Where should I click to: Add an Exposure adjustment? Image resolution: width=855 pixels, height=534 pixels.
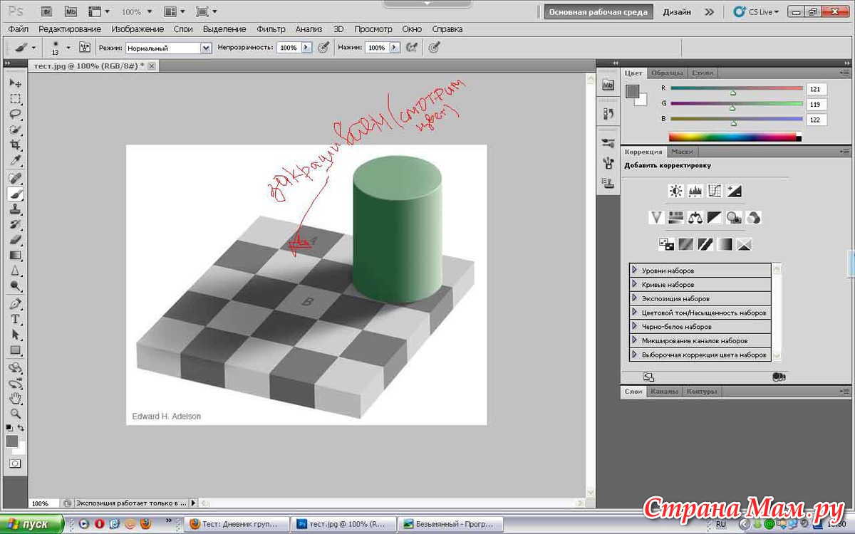(735, 191)
